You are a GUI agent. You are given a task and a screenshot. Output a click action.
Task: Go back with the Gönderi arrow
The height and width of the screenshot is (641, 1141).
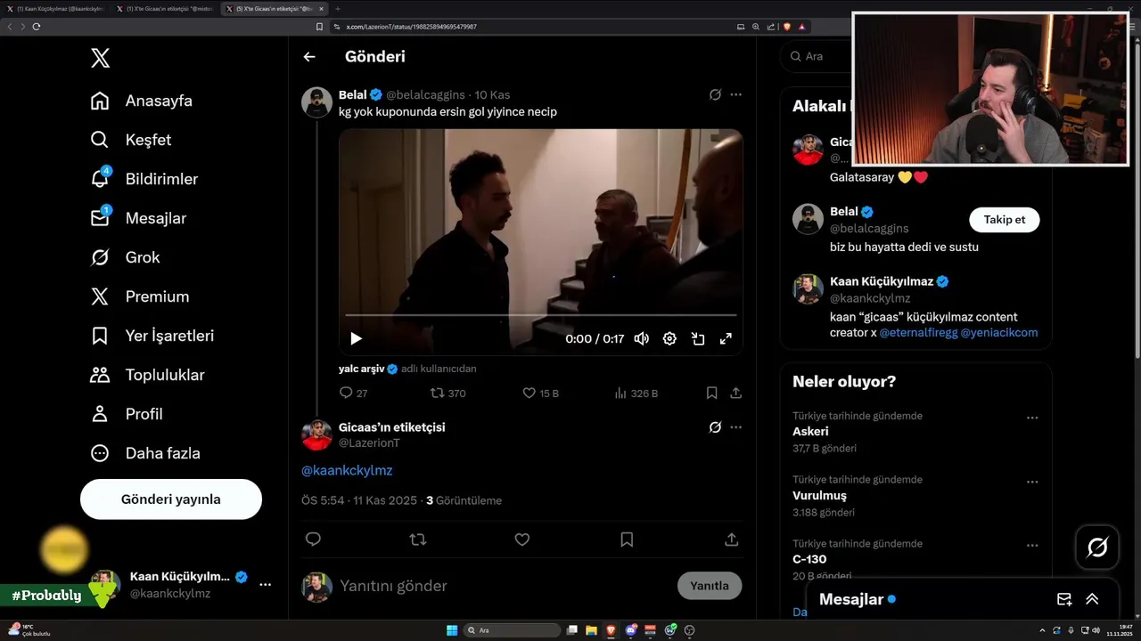coord(309,57)
